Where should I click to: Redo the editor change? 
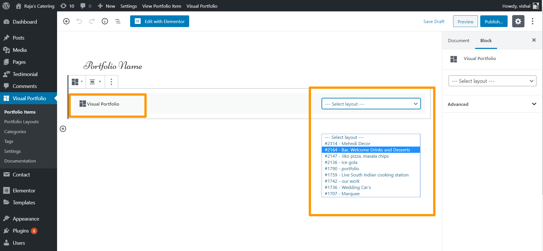pyautogui.click(x=92, y=21)
